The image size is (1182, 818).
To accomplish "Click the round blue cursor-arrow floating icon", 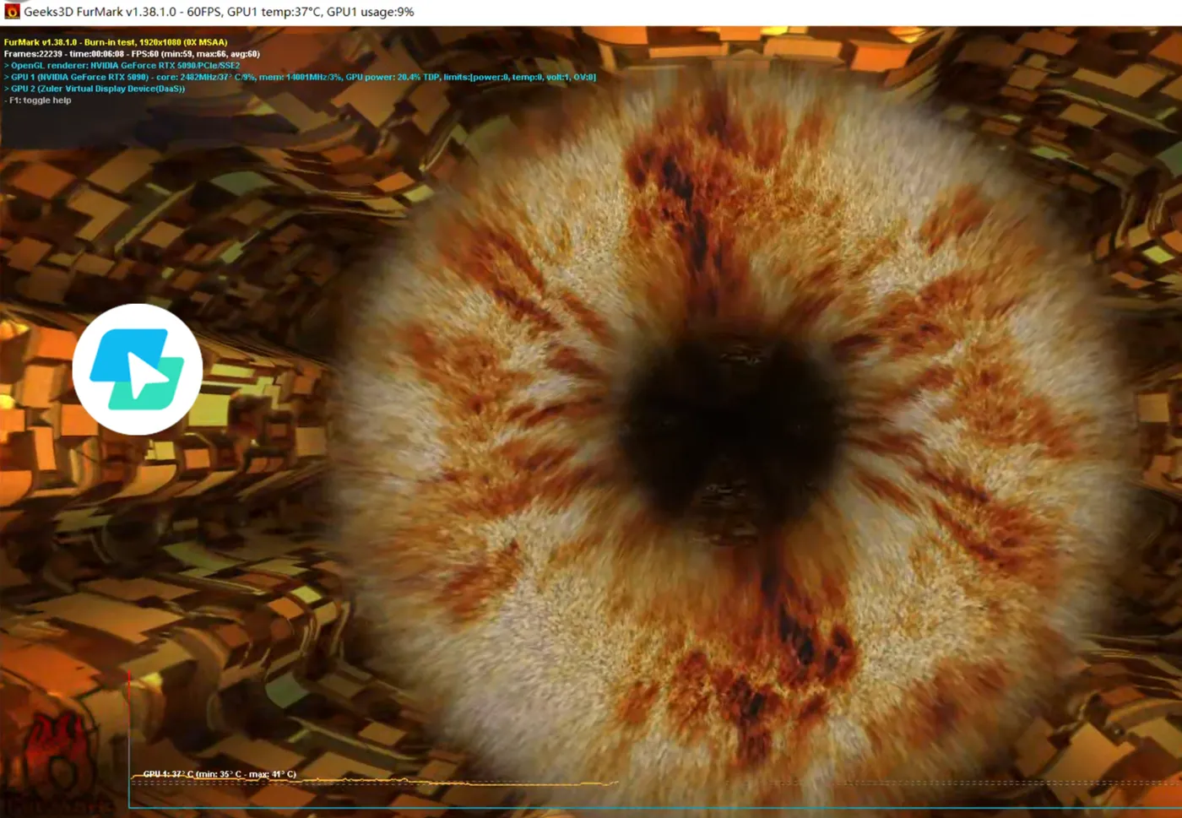I will tap(138, 369).
